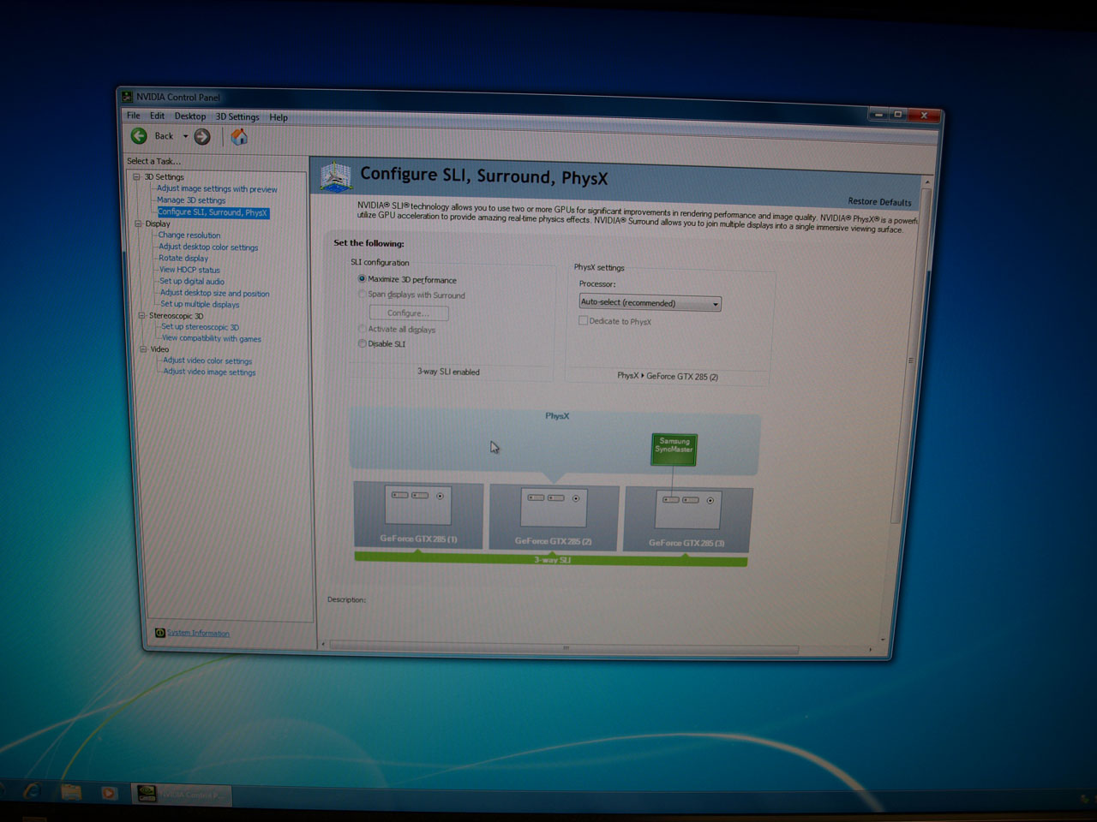Go to the Home page icon
The height and width of the screenshot is (822, 1097).
(x=239, y=137)
